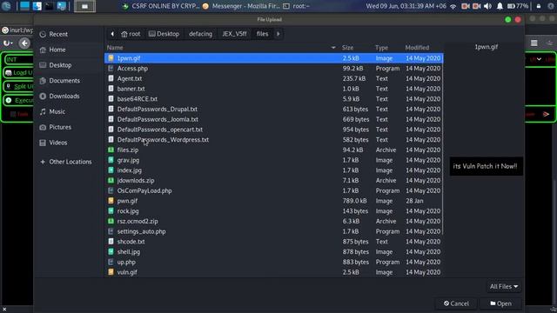
Task: Open browser hamburger menu behind dialog
Action: tap(534, 43)
